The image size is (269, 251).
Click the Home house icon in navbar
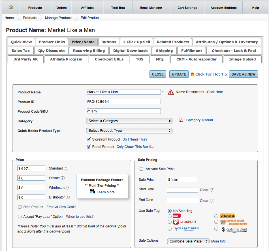(11, 7)
